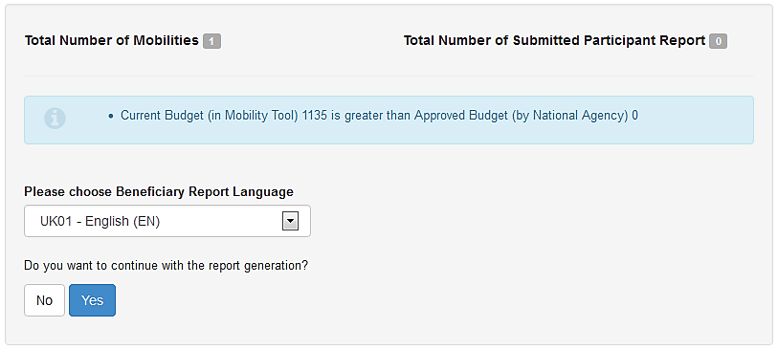Screen dimensions: 778x350
Task: Click the blue info circle icon
Action: 55,118
